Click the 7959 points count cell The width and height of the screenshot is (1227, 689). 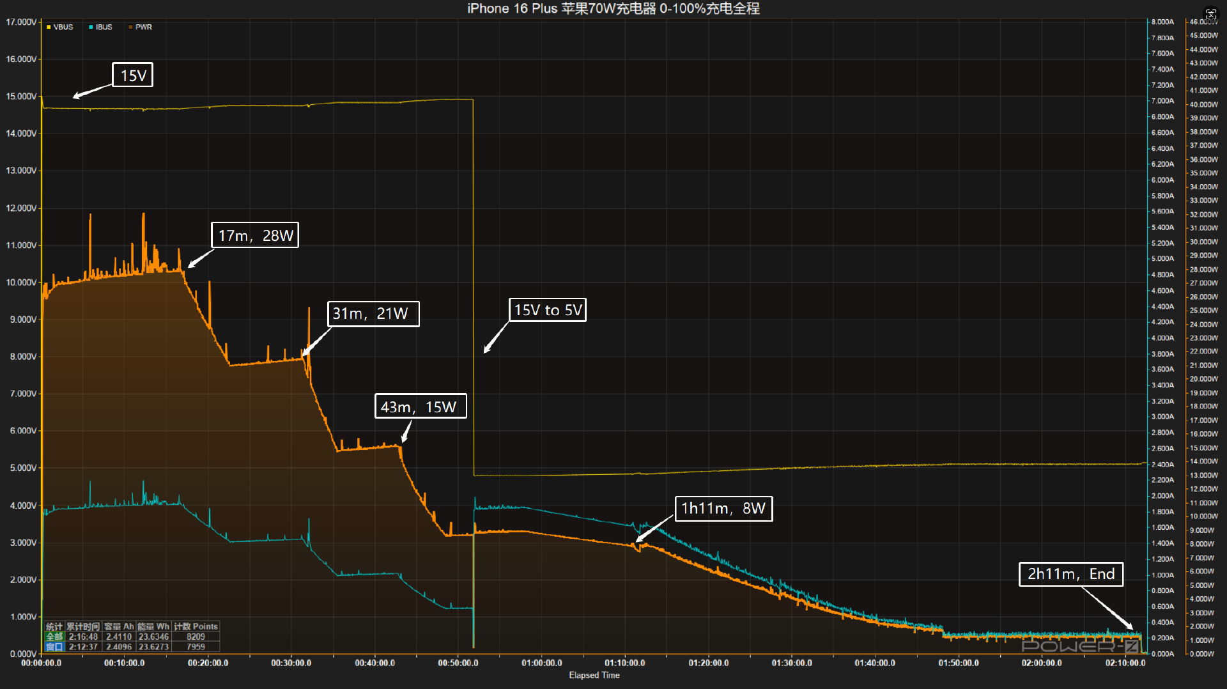pos(196,647)
